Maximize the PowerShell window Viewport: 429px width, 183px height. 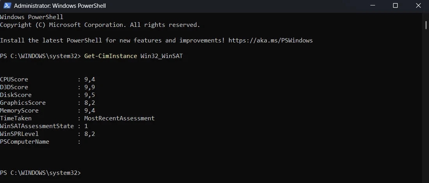pyautogui.click(x=395, y=5)
